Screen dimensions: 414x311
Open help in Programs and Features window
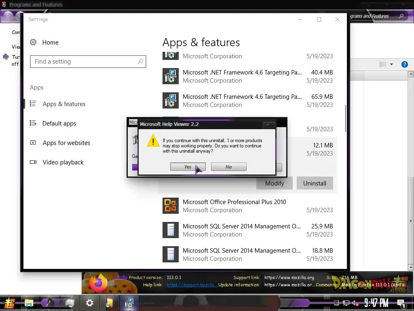point(404,64)
